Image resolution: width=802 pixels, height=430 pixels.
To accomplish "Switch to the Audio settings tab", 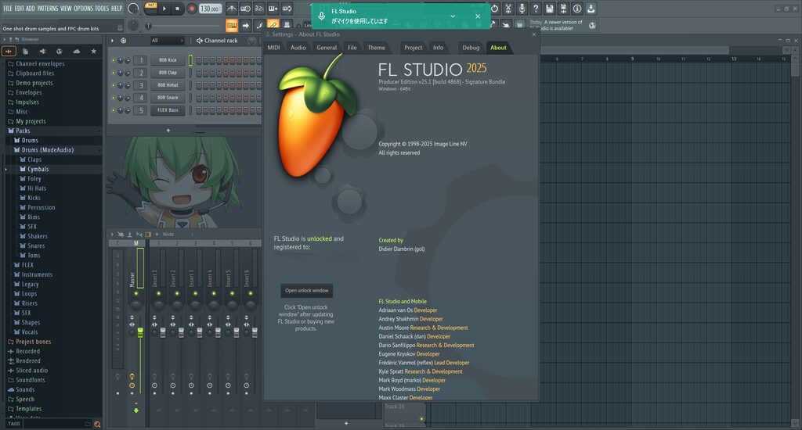I will 298,48.
